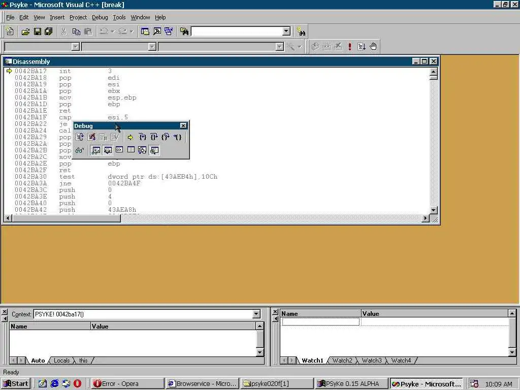Click Step Into in the Debug toolbar
This screenshot has height=390, width=520.
click(143, 137)
